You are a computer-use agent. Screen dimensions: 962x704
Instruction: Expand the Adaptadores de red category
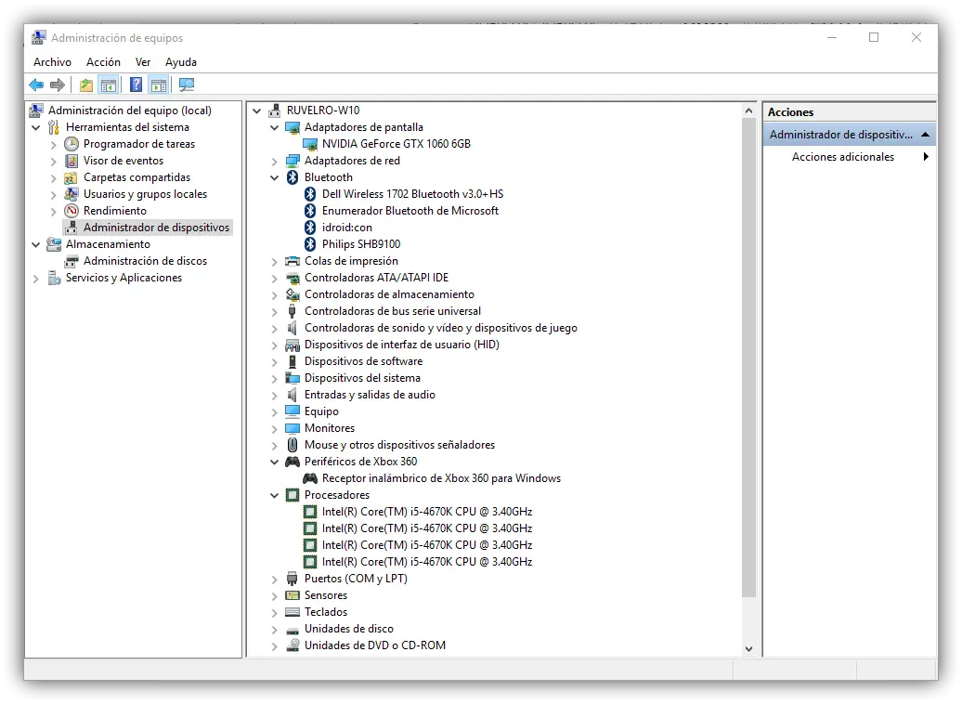tap(275, 162)
